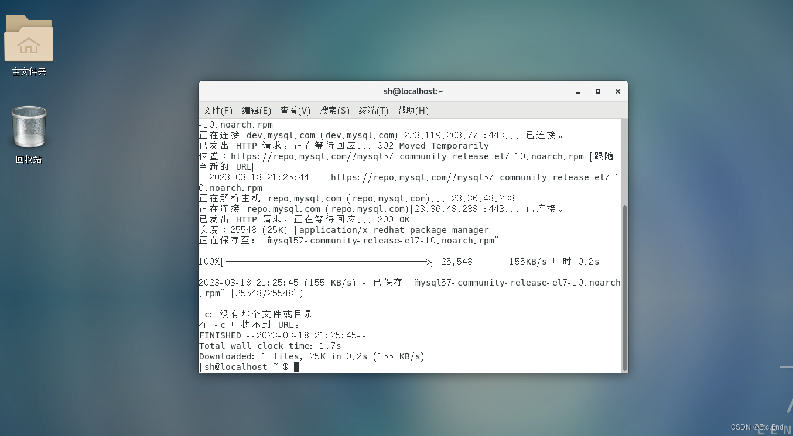Close the sh@localhost terminal window
The image size is (793, 436).
tap(617, 91)
